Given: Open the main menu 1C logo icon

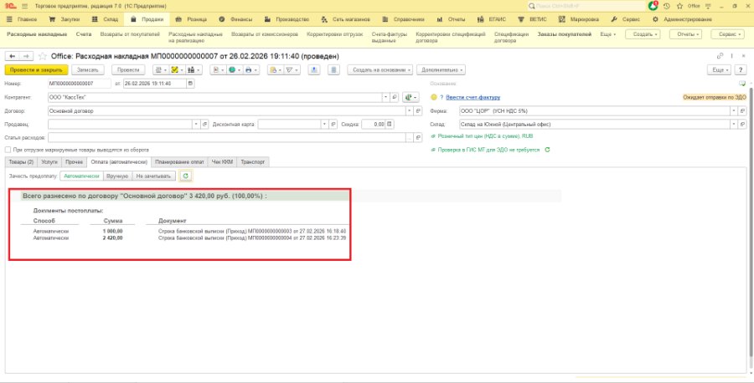Looking at the screenshot, I should point(10,6).
